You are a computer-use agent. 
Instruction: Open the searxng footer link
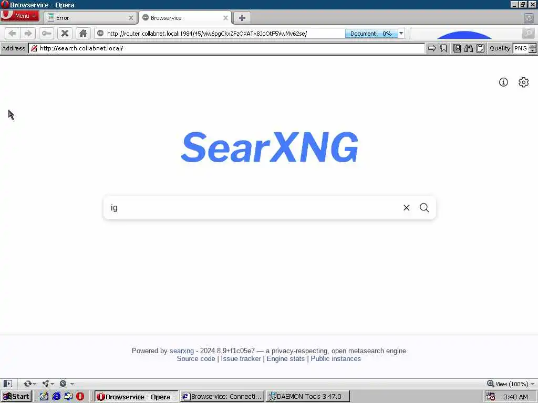(x=181, y=351)
